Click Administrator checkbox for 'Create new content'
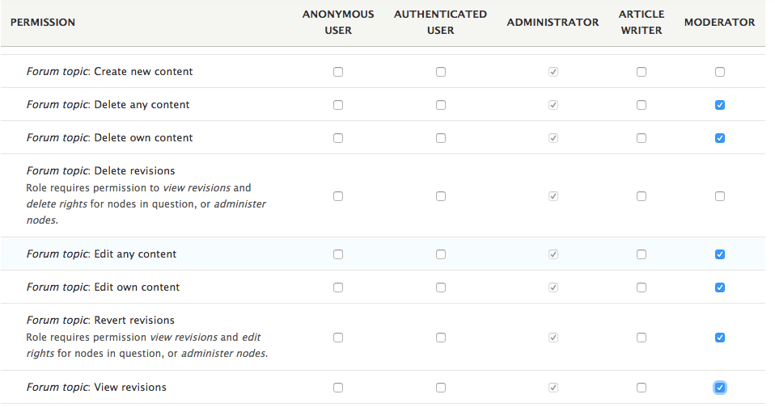The image size is (775, 407). (553, 72)
